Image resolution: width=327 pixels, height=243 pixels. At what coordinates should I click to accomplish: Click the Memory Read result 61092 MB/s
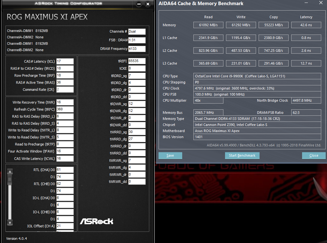click(x=208, y=25)
